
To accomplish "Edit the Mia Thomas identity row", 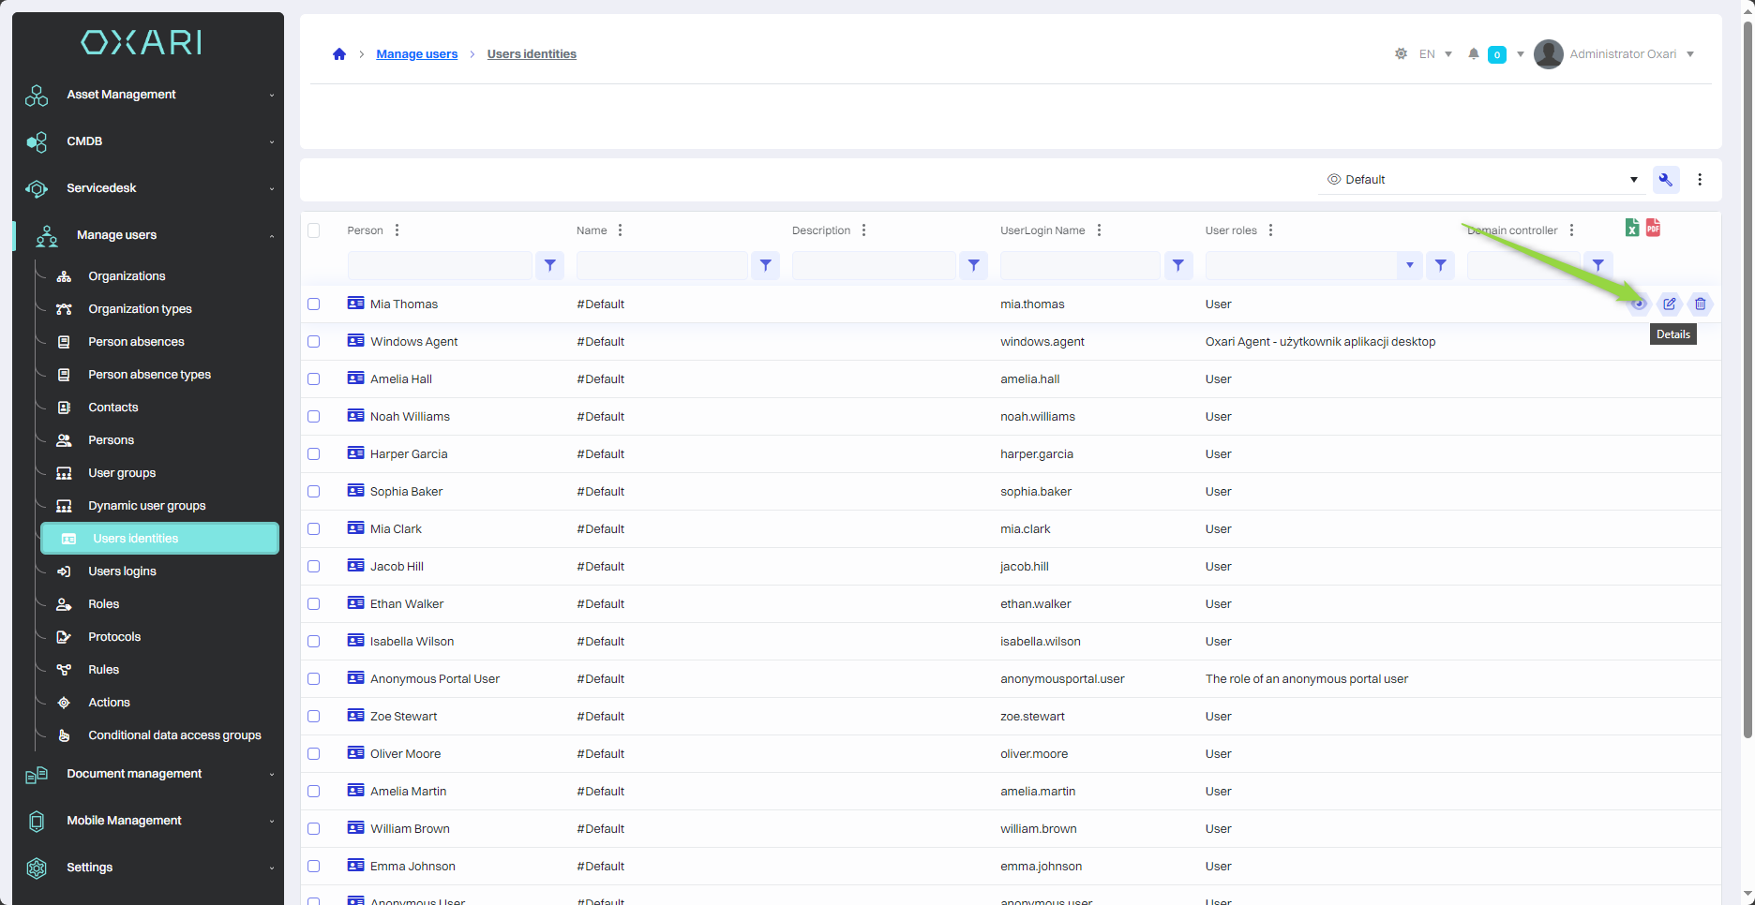I will (1670, 304).
